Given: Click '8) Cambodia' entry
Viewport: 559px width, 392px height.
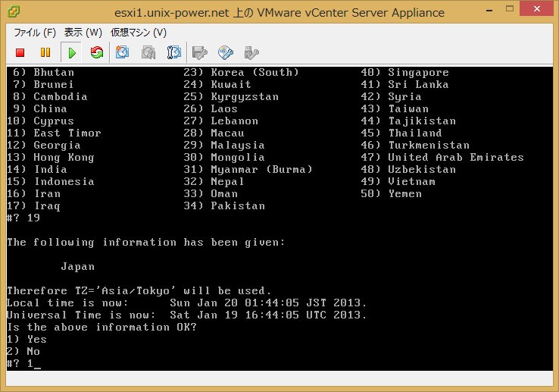Looking at the screenshot, I should click(50, 96).
